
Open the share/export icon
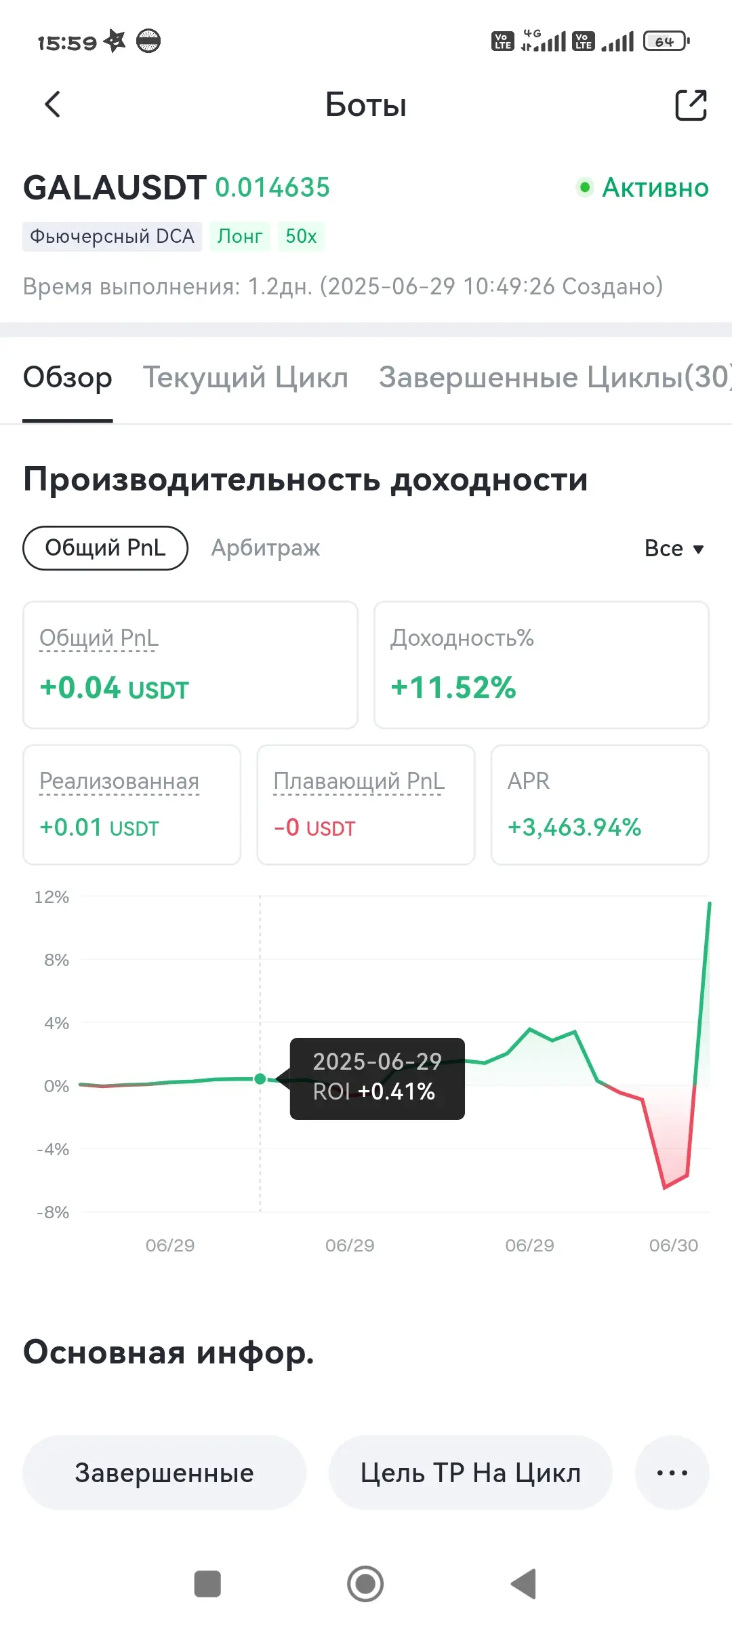691,104
